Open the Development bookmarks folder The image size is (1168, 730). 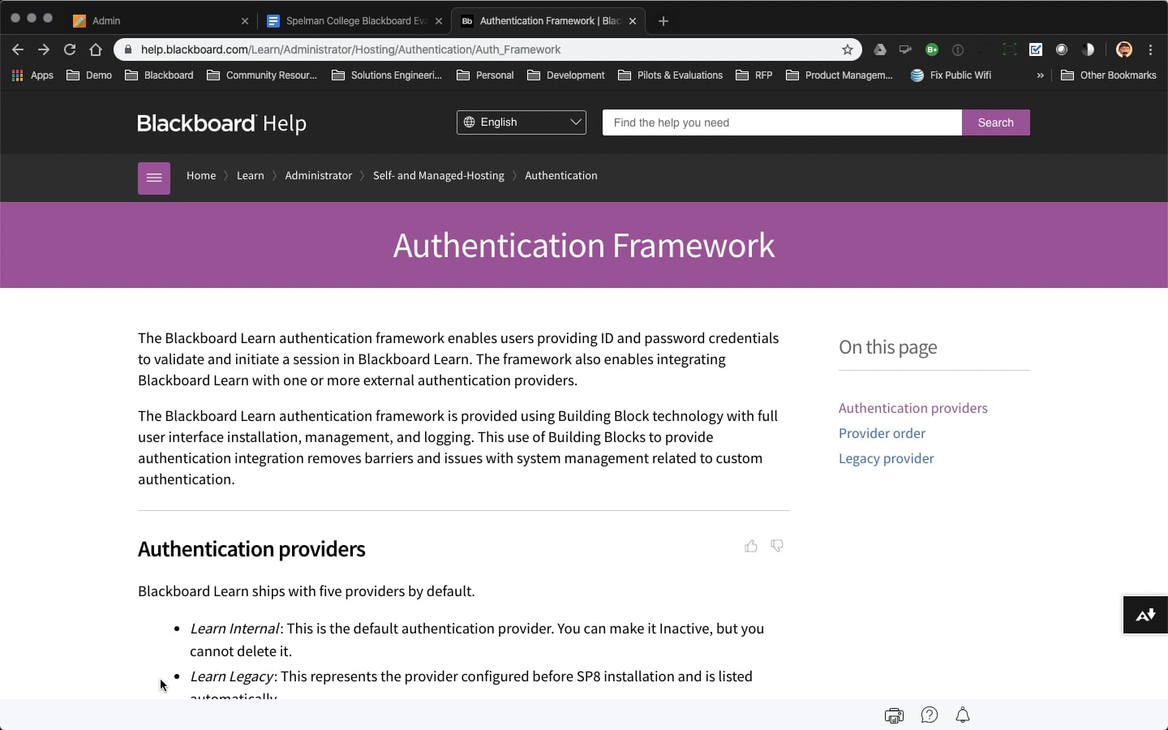click(x=566, y=75)
